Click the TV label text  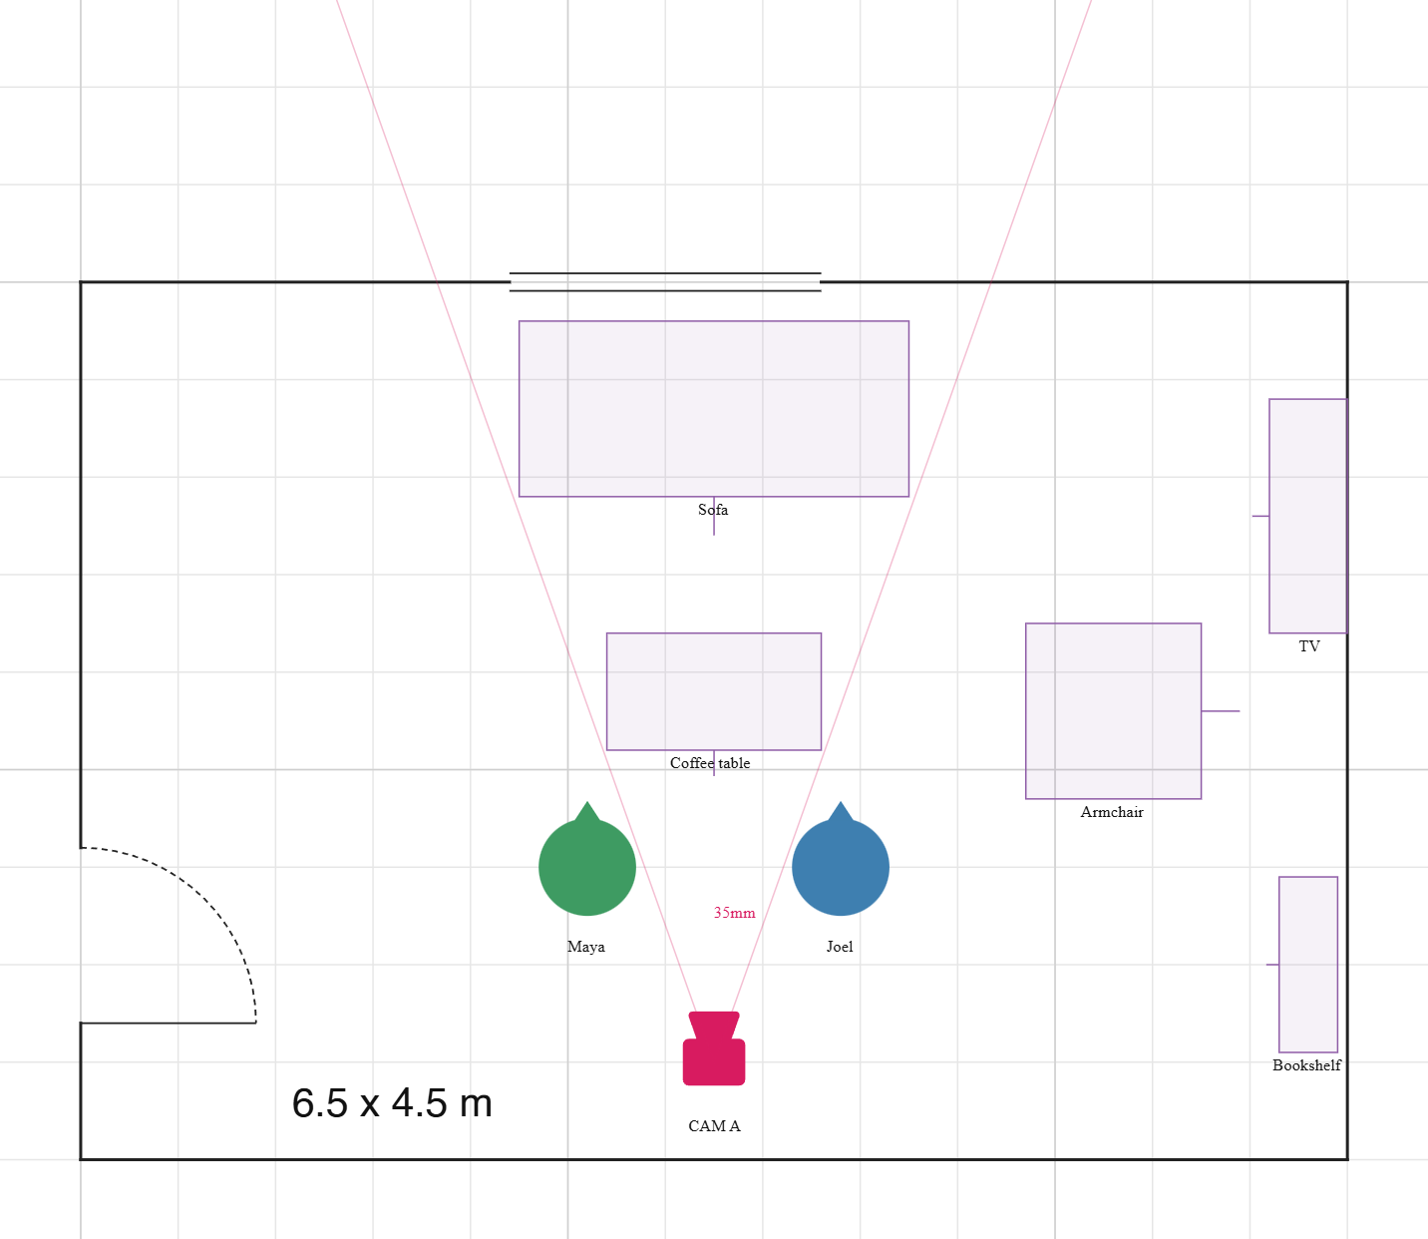click(x=1309, y=646)
